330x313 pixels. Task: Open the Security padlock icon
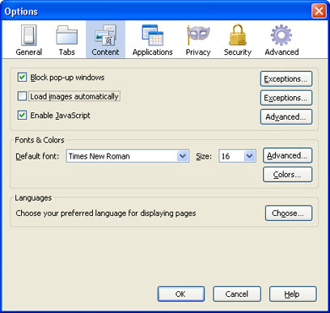238,35
